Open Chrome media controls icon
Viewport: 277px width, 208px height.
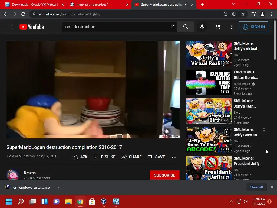[253, 14]
